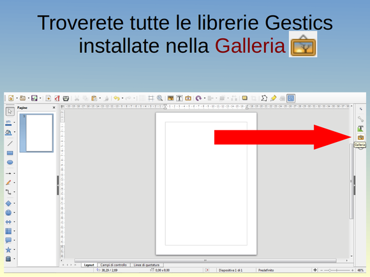Click the horizontal scrollbar of the canvas
Screen dimensions: 370x277
pos(205,260)
